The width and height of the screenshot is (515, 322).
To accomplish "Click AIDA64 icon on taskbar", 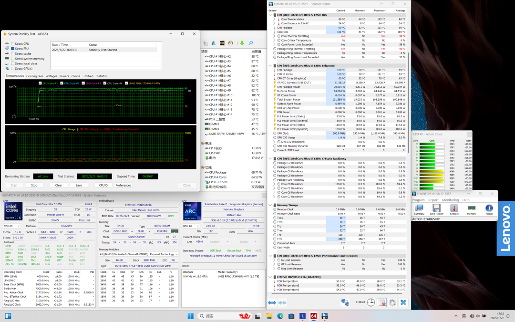I will tap(313, 316).
